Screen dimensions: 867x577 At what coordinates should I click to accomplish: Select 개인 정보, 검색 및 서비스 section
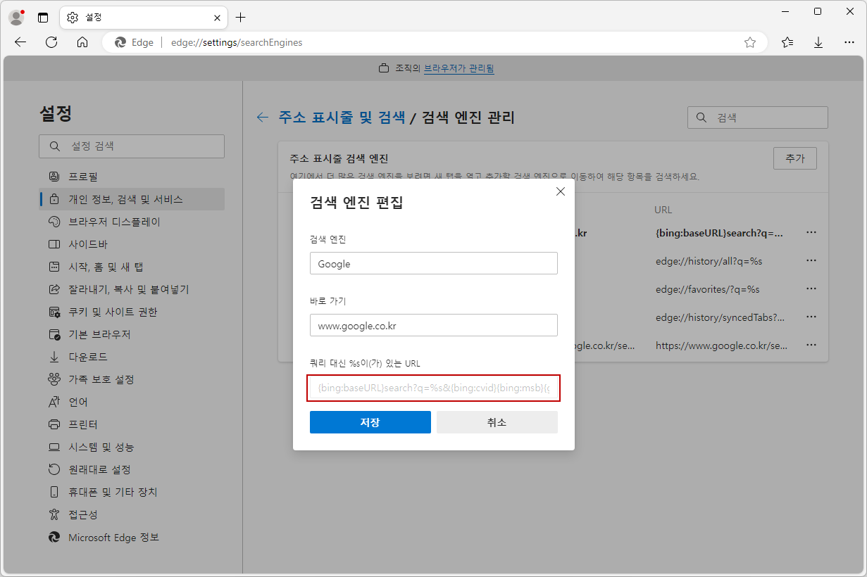132,199
